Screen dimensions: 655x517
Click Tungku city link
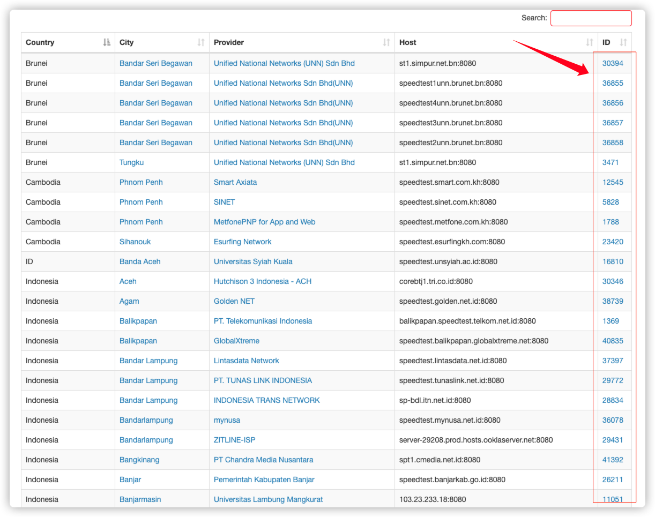point(131,162)
